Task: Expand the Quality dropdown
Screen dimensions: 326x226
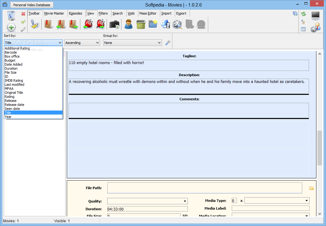Action: point(184,201)
